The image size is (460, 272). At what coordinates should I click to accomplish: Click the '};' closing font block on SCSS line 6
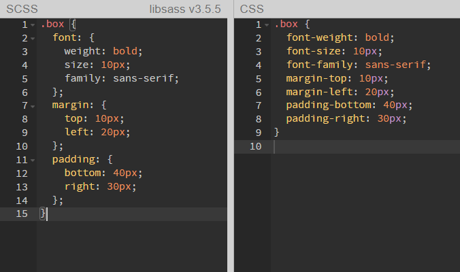pyautogui.click(x=58, y=92)
